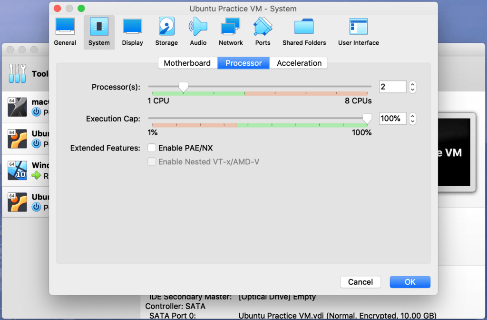The height and width of the screenshot is (320, 487).
Task: Enable the PAE/NX checkbox
Action: click(x=152, y=148)
